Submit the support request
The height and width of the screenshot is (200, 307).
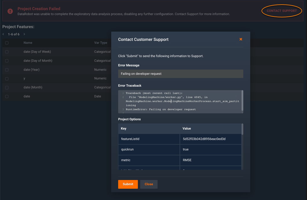128,184
